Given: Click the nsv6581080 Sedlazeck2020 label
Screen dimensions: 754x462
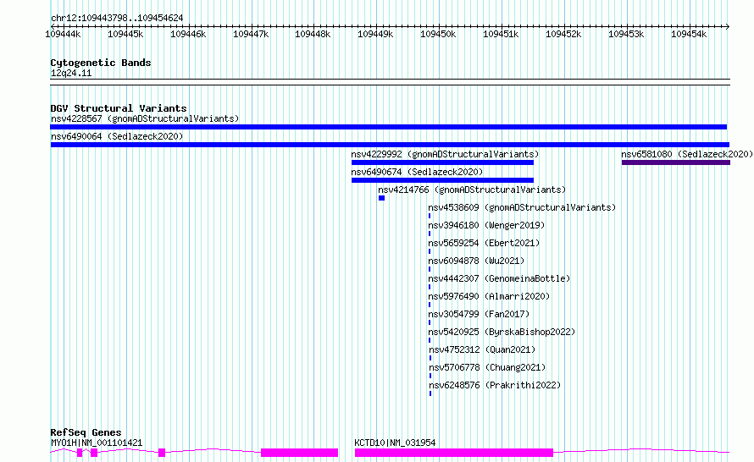Looking at the screenshot, I should click(x=687, y=154).
